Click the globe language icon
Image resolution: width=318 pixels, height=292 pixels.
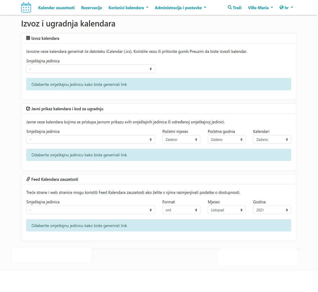[x=281, y=7]
